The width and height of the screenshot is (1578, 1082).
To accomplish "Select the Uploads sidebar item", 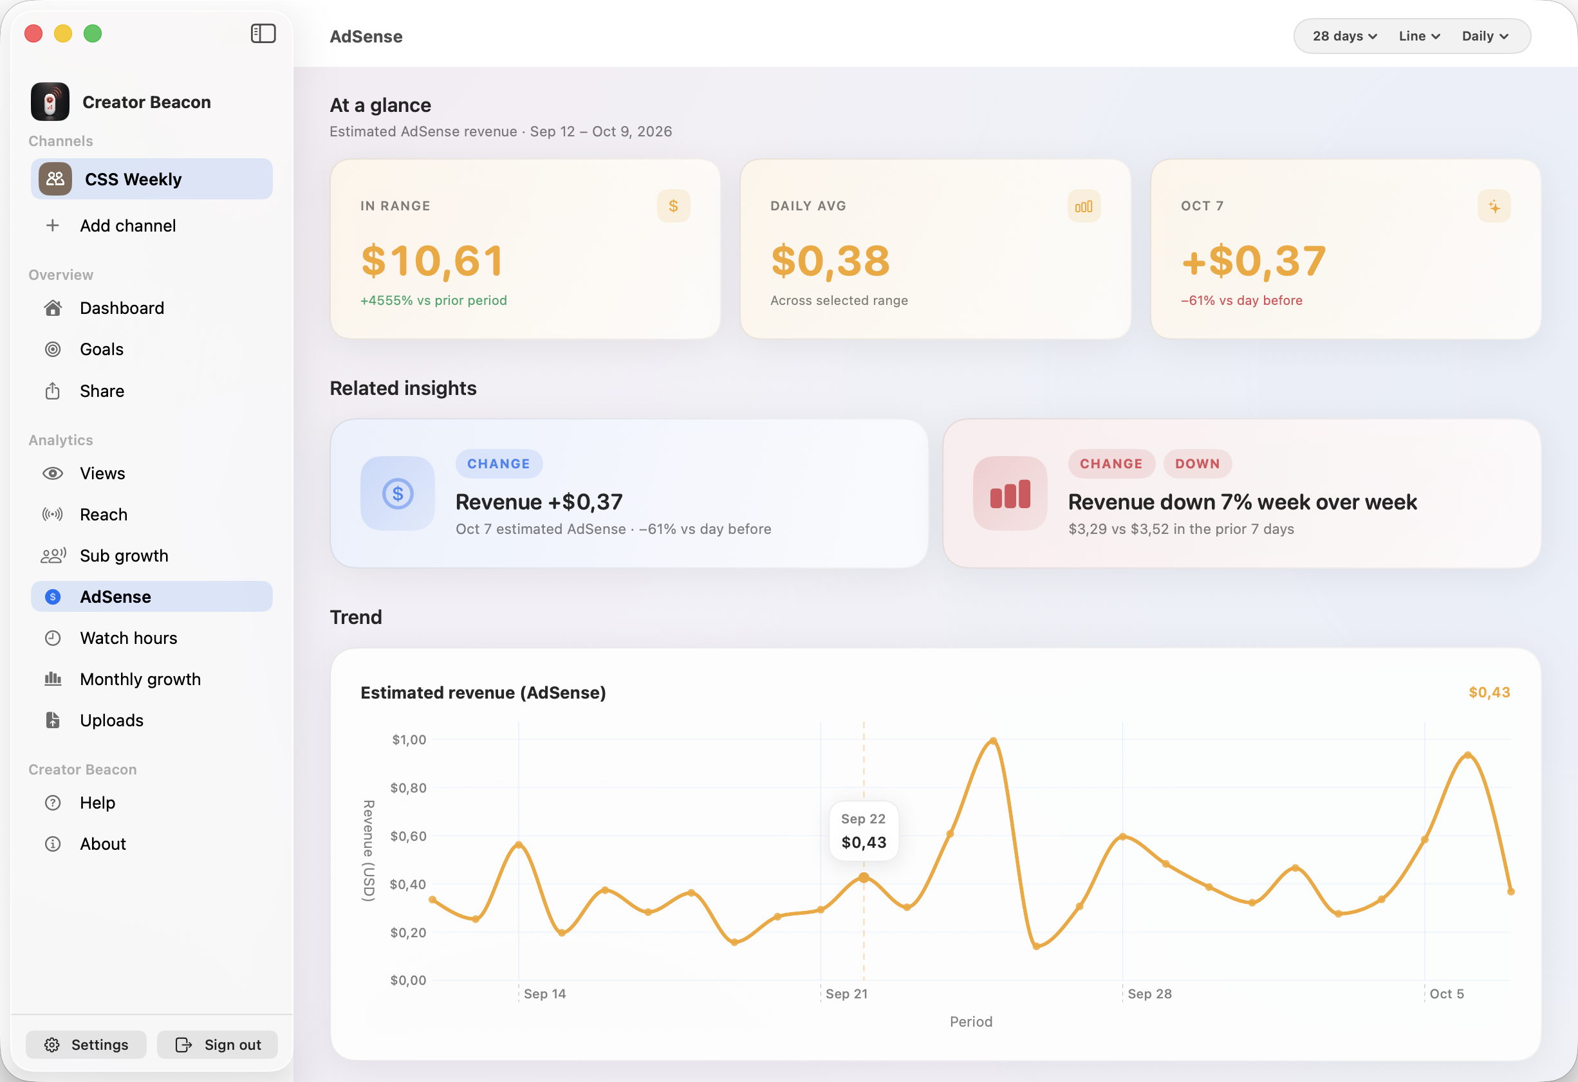I will [151, 720].
